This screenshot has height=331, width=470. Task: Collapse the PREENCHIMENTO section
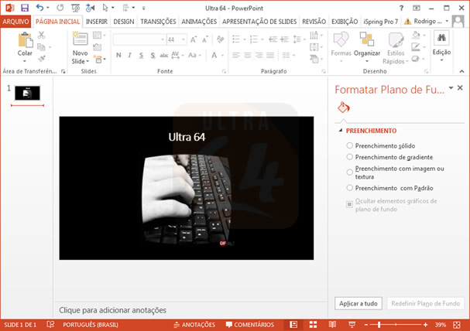coord(341,131)
